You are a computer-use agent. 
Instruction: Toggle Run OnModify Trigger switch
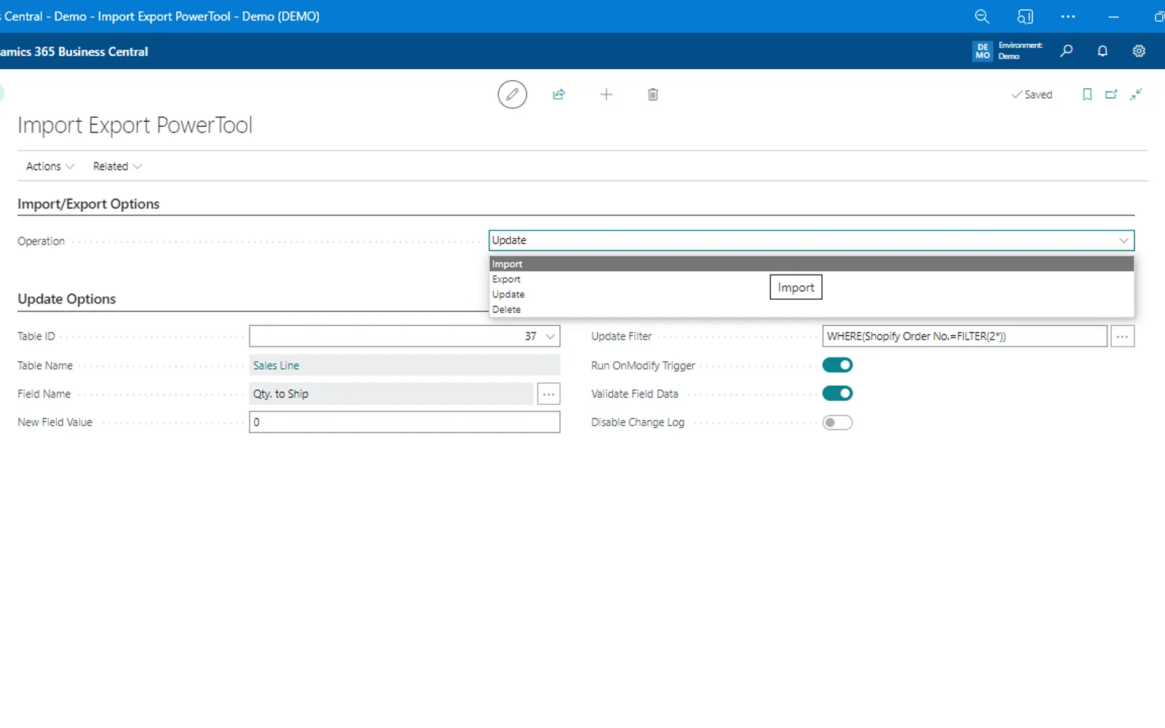click(x=837, y=365)
